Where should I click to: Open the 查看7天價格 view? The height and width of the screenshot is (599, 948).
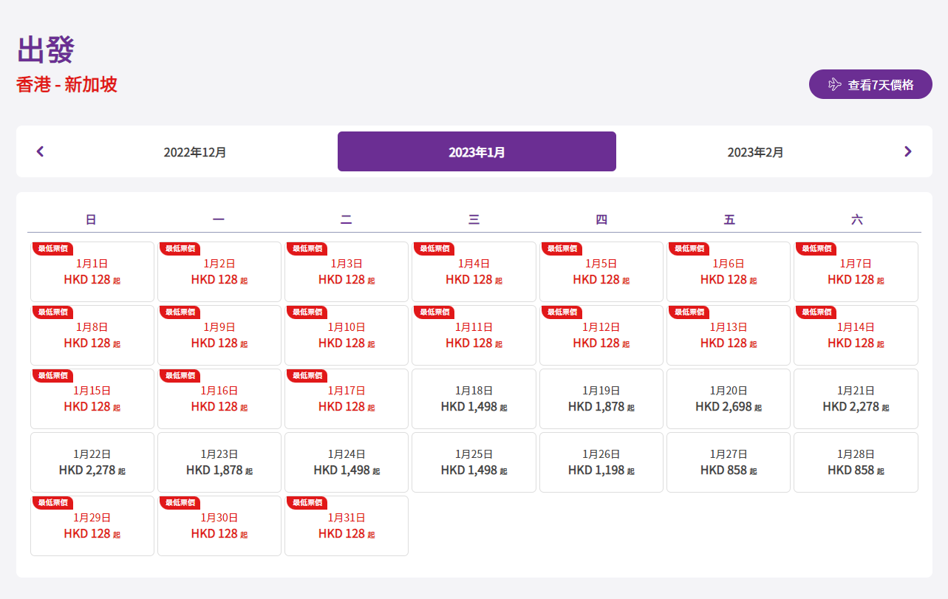(870, 84)
